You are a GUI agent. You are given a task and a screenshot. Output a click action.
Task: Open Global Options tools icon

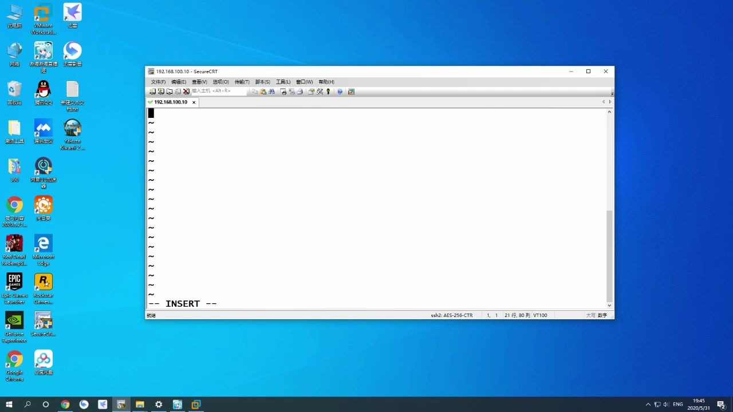320,92
